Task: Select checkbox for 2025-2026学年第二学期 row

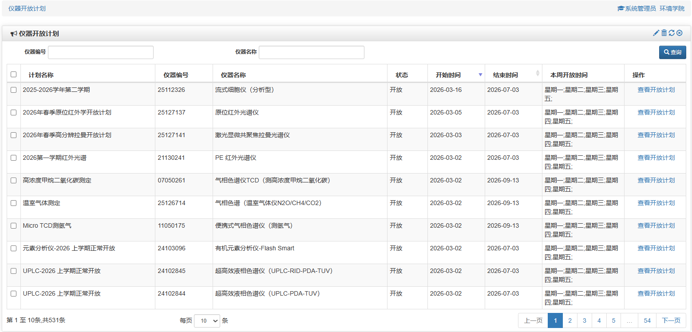Action: click(x=13, y=89)
